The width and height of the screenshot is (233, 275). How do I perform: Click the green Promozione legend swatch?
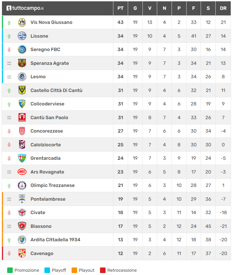click(10, 270)
